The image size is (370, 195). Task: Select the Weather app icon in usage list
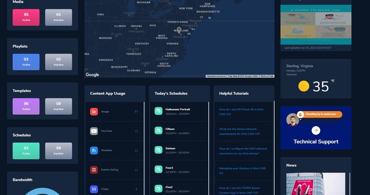pyautogui.click(x=94, y=150)
